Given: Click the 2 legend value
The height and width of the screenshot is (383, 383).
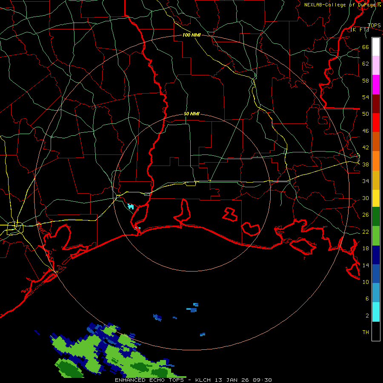Looking at the screenshot, I should point(367,316).
